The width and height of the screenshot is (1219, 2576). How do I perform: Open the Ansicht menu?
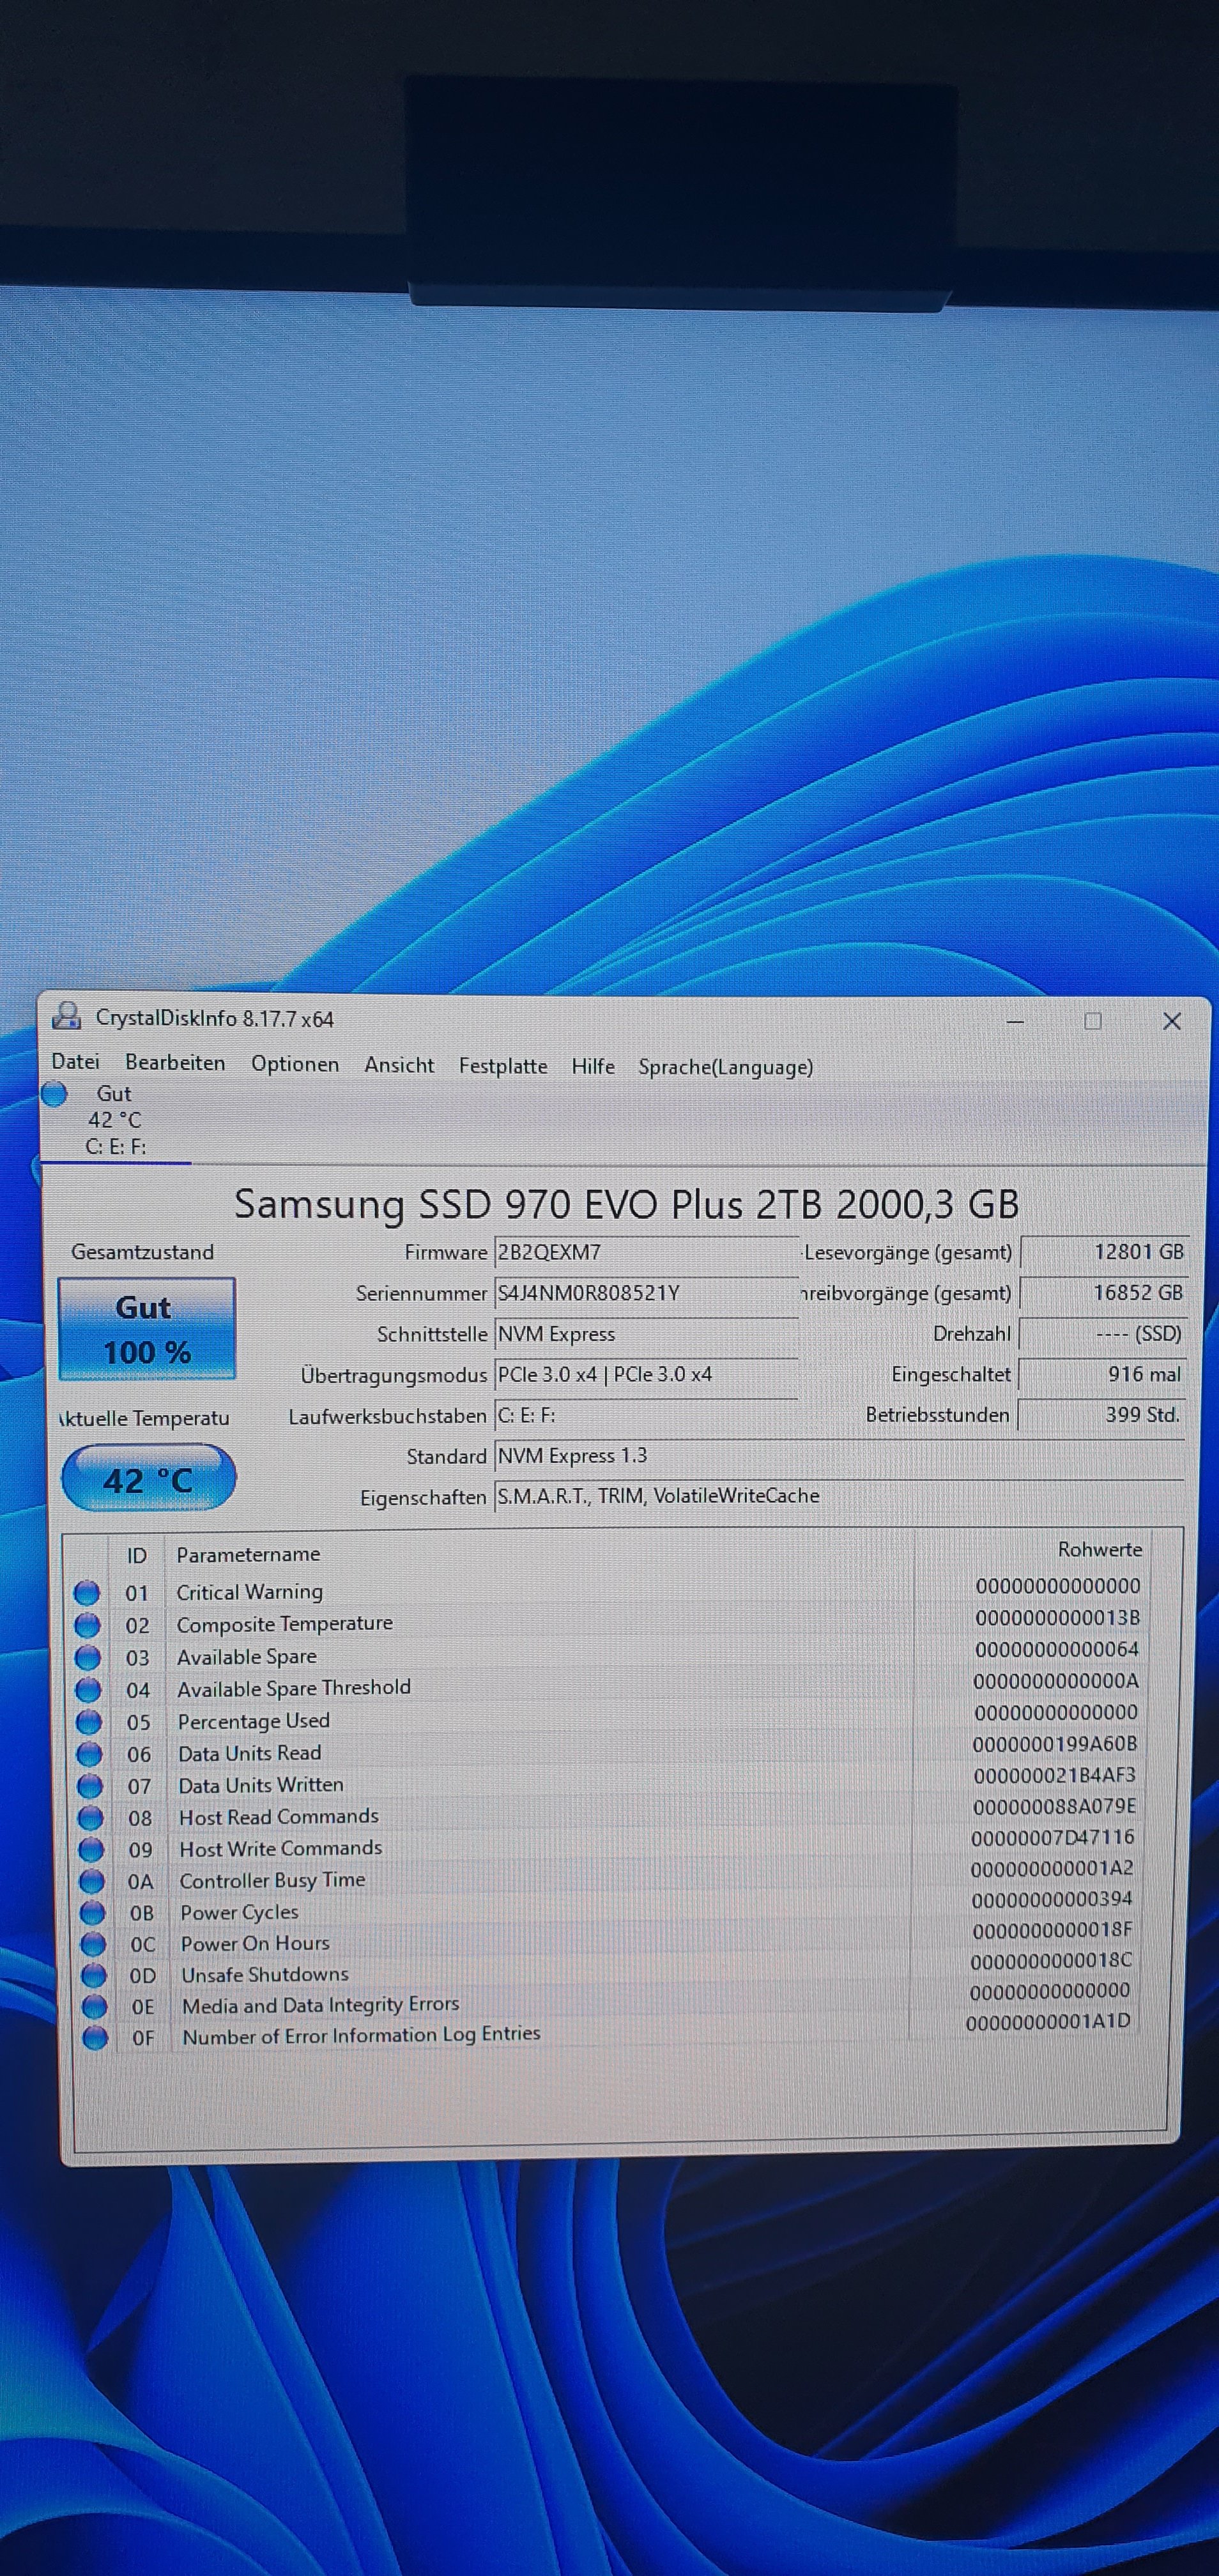[399, 1065]
